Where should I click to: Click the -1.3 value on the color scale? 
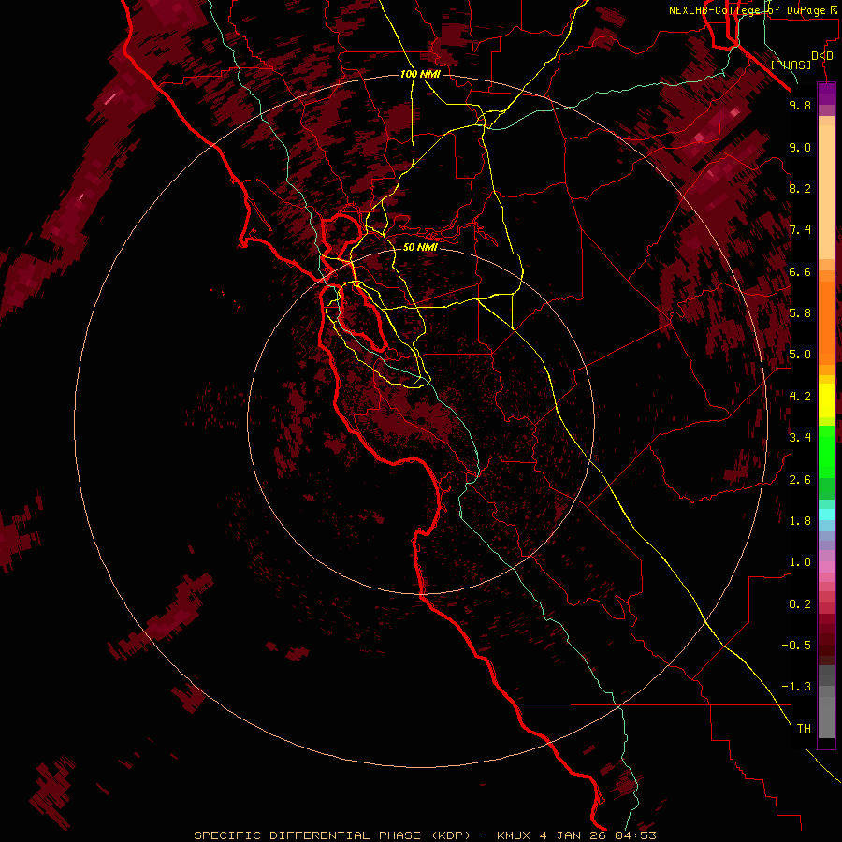[x=796, y=687]
